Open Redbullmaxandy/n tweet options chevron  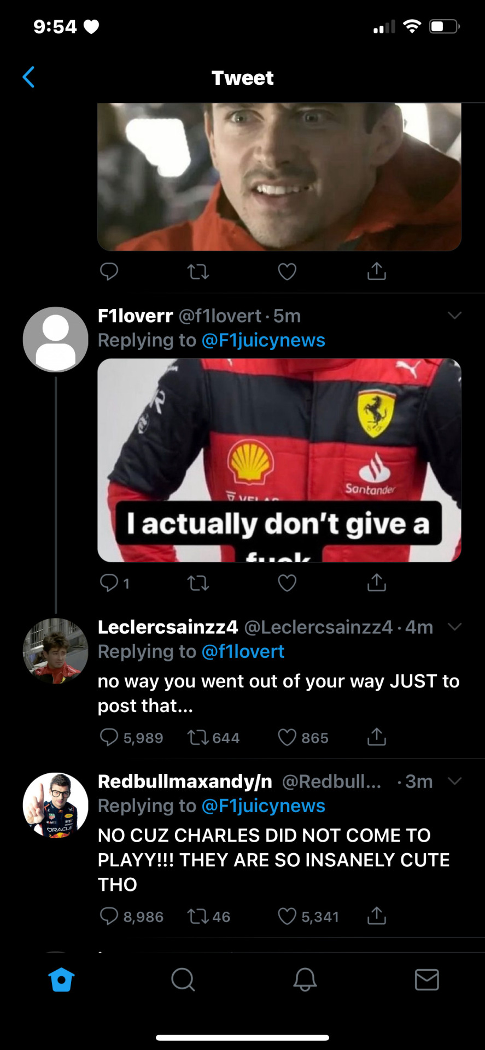tap(454, 781)
